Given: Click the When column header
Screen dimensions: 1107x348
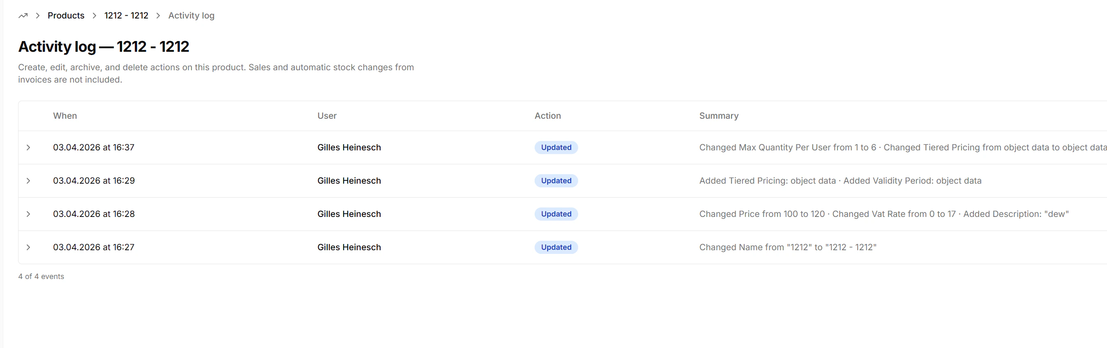Looking at the screenshot, I should (65, 116).
